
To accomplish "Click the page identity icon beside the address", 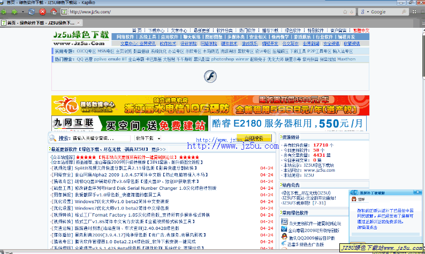I will click(x=64, y=12).
